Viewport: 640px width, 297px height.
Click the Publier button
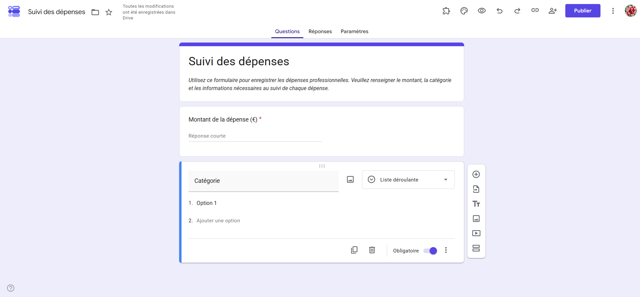point(583,11)
